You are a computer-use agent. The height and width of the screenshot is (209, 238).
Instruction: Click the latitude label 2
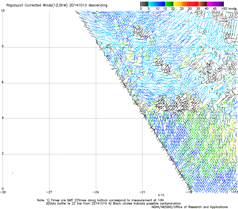click(3, 153)
